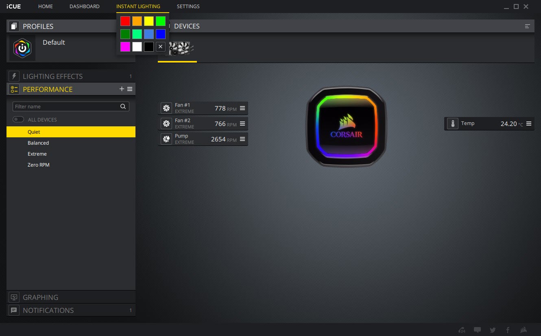Pick the dark green lighting swatch
Screen dimensions: 541x336
tap(125, 34)
